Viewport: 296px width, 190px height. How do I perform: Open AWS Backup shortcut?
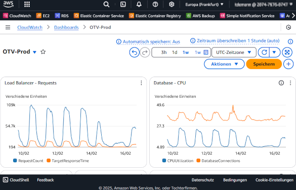point(200,16)
